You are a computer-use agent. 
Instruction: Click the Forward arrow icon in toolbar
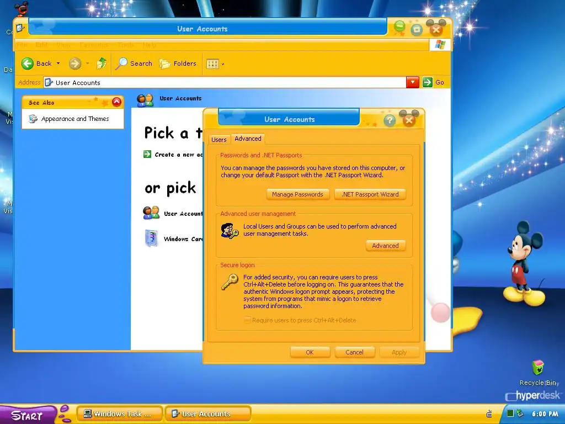click(x=74, y=64)
